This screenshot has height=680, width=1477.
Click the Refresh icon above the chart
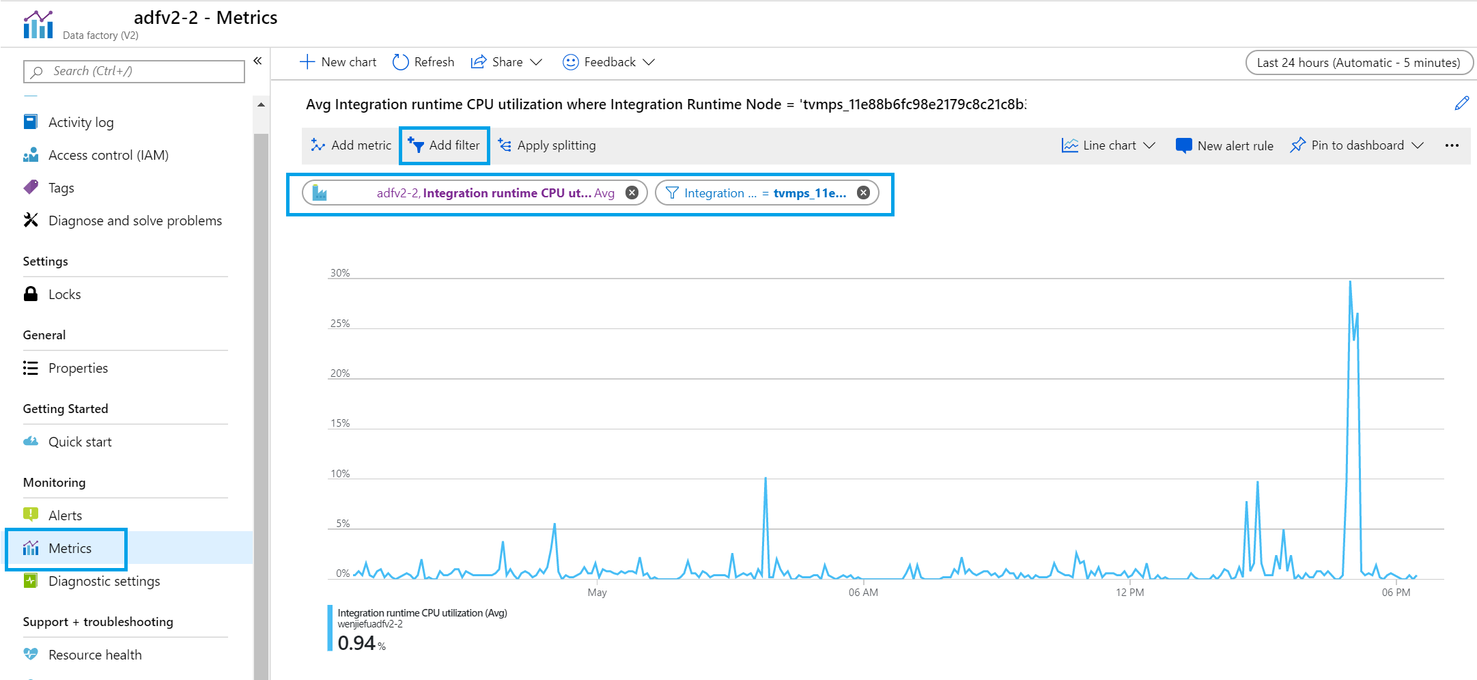pos(400,61)
